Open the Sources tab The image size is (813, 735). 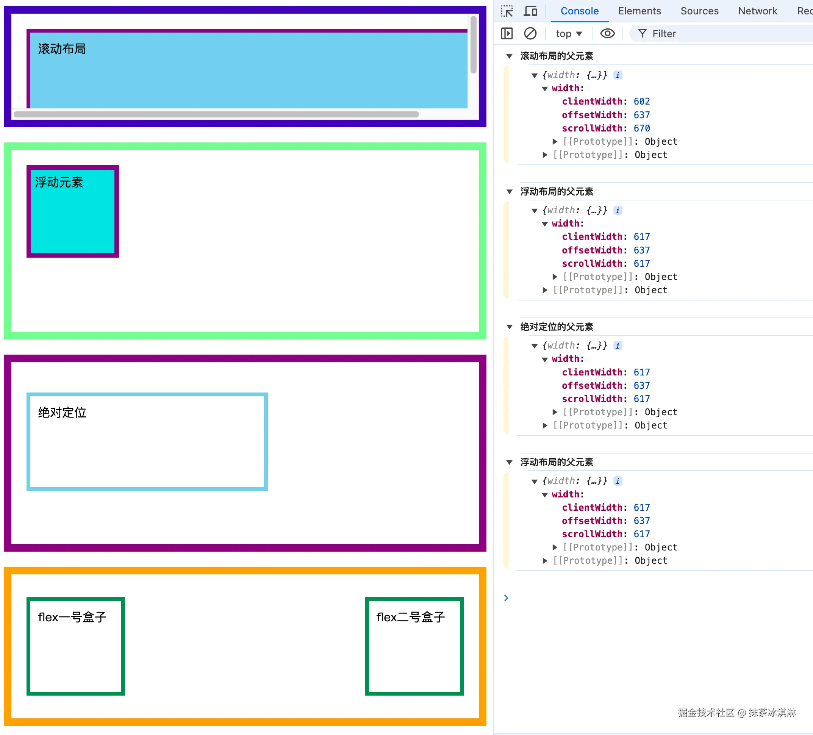(x=699, y=11)
